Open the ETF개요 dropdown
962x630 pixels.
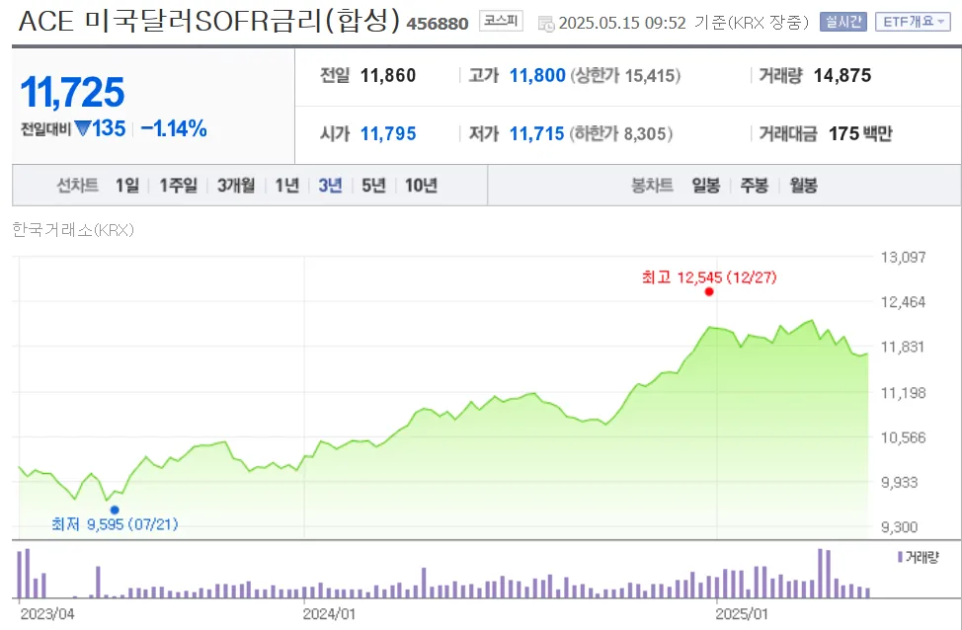[x=913, y=22]
